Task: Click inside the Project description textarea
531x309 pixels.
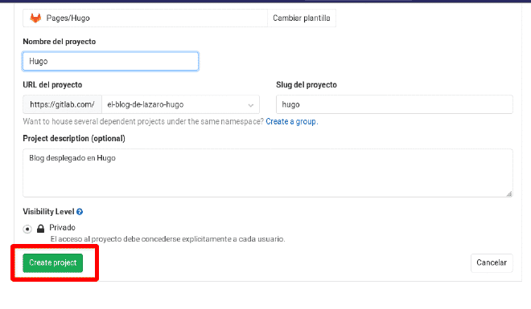Action: 268,173
